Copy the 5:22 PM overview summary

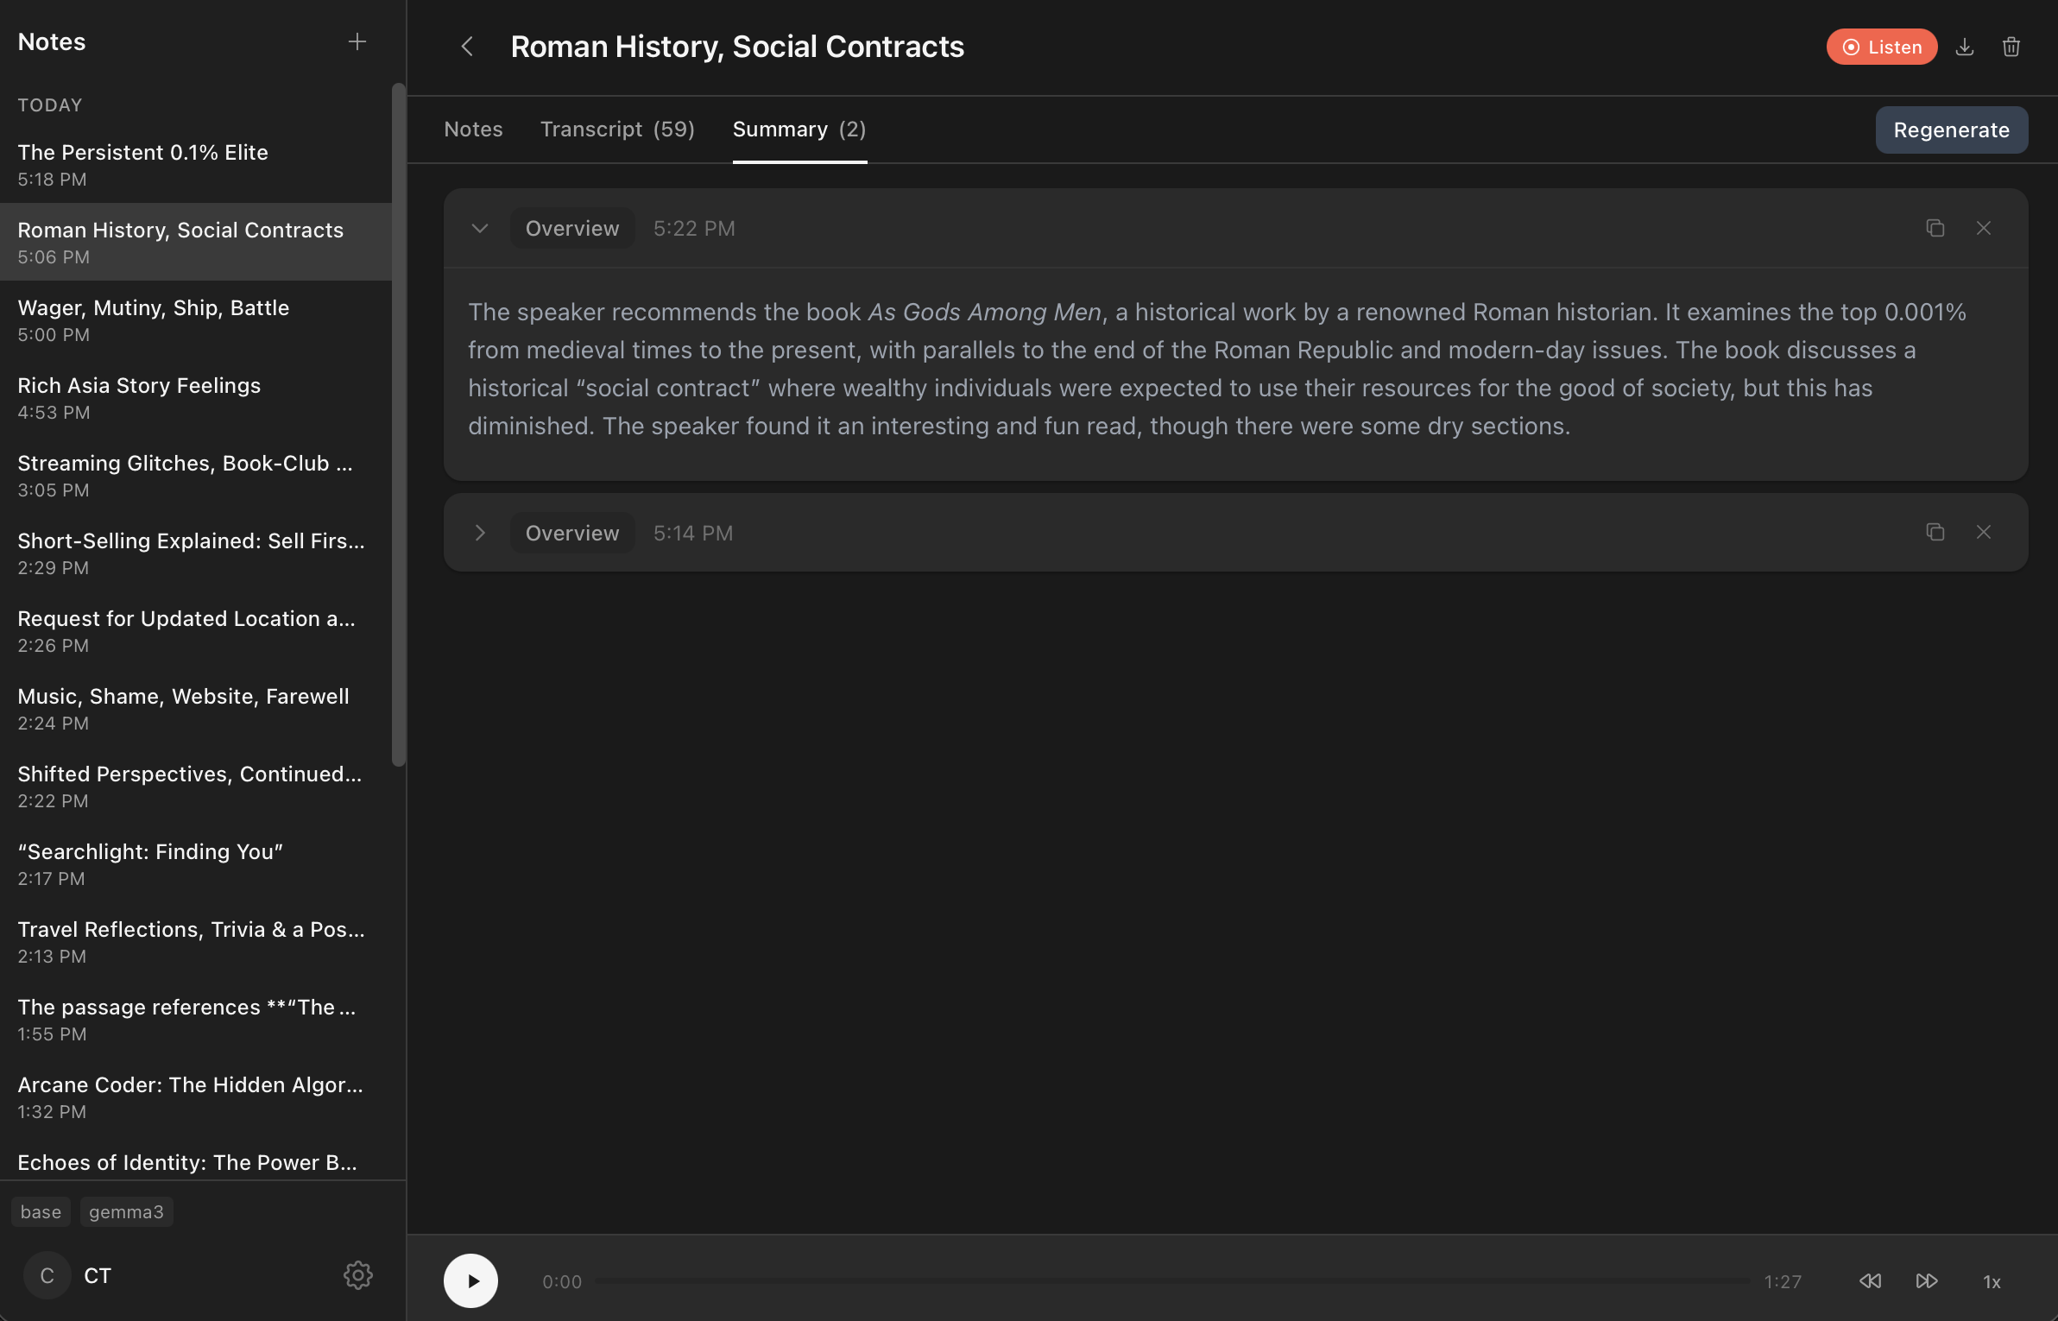[1935, 228]
